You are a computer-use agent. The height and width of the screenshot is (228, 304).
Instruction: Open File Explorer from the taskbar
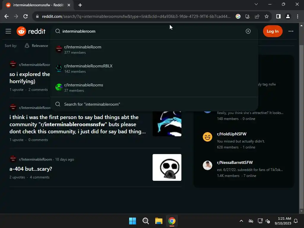click(x=159, y=221)
